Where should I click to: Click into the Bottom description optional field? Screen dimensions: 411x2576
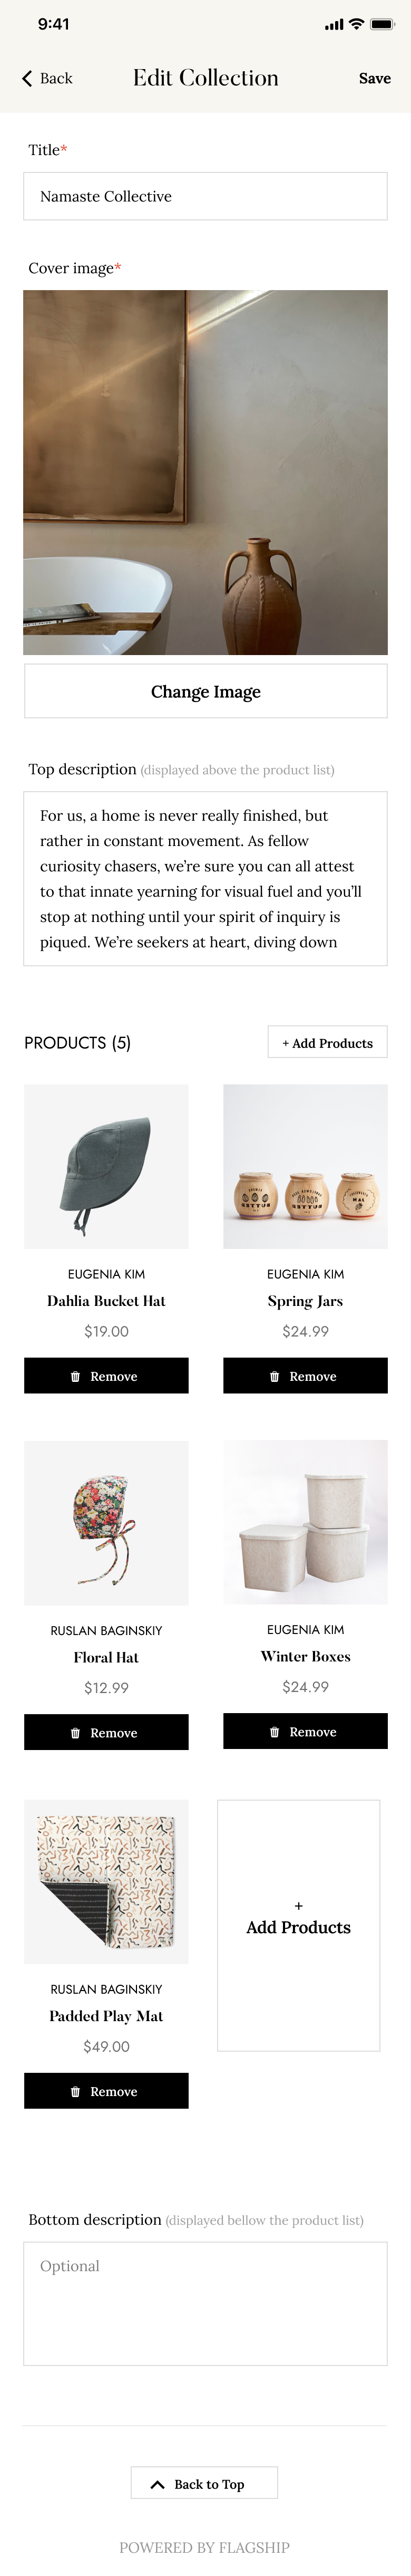pos(206,2304)
